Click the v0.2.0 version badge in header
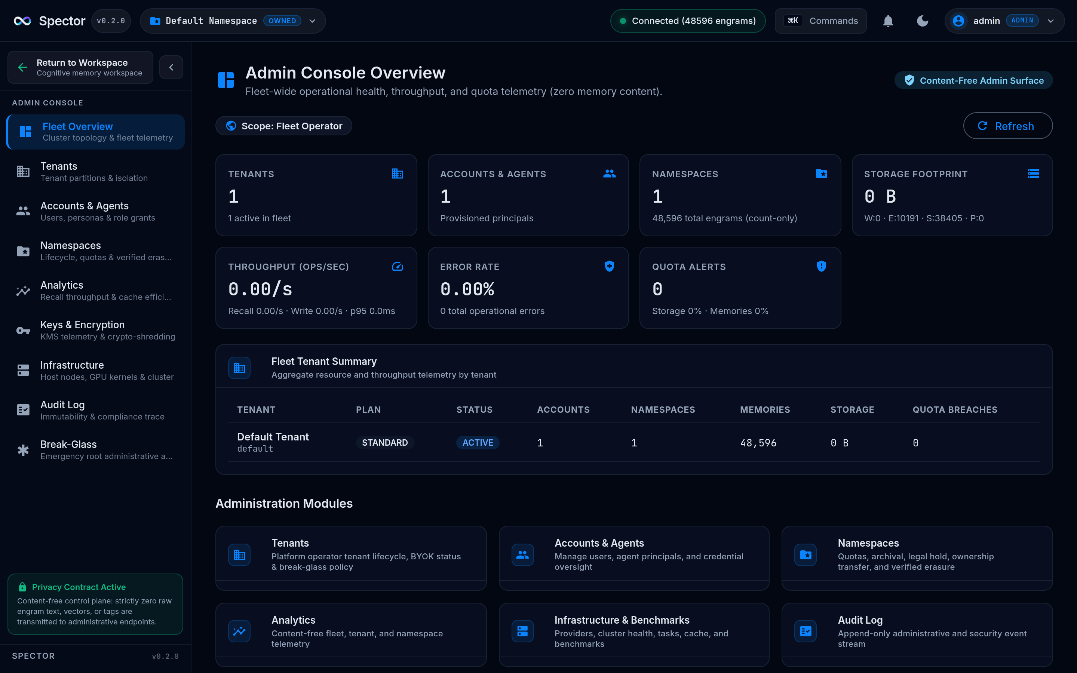The width and height of the screenshot is (1077, 673). click(x=111, y=21)
